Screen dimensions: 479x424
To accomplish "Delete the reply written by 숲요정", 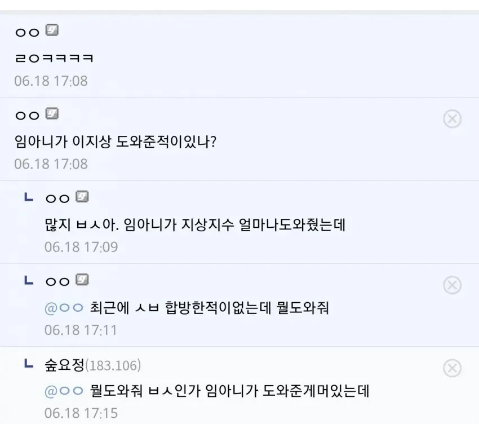I will [x=452, y=368].
